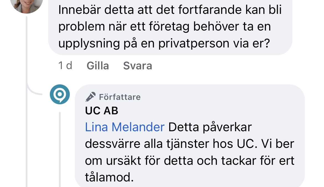Reply to the comment using Svara
The height and width of the screenshot is (187, 324).
(x=137, y=66)
